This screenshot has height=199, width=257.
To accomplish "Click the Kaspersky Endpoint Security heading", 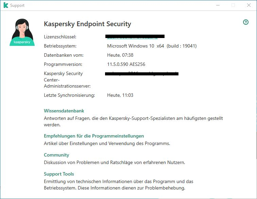I will click(87, 24).
